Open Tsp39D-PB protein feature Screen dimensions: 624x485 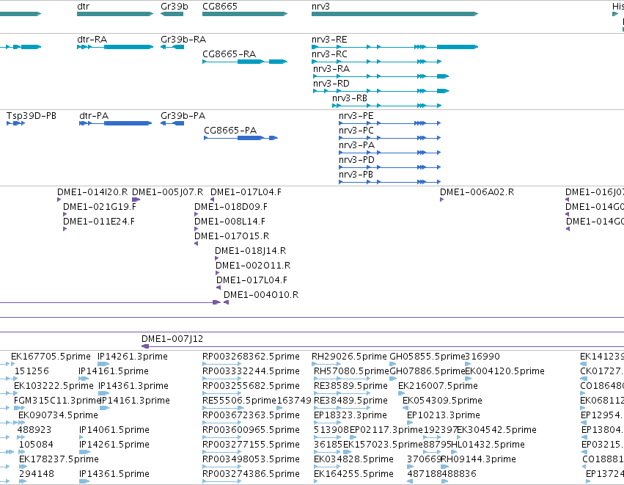[16, 123]
